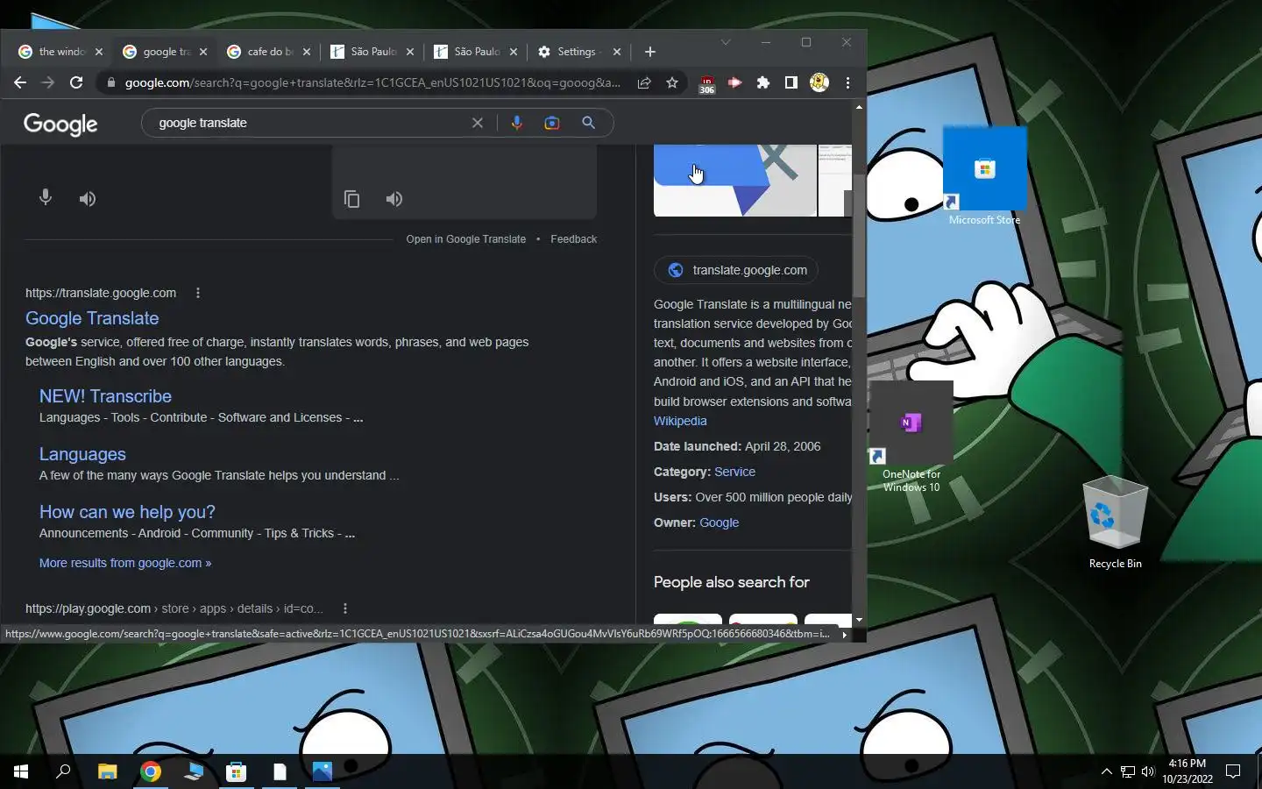Click the Google Translate logo thumbnail
This screenshot has height=789, width=1262.
[735, 181]
